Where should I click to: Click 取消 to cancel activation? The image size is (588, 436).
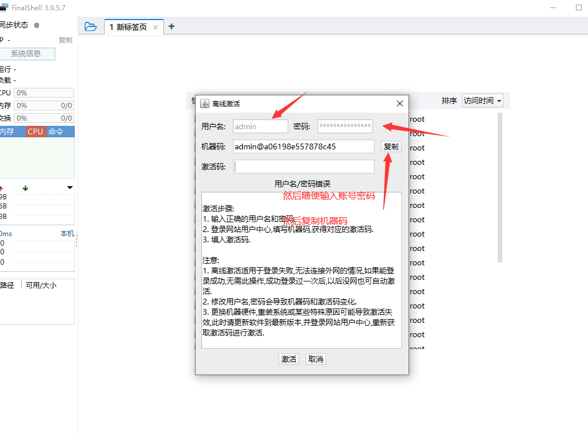315,358
